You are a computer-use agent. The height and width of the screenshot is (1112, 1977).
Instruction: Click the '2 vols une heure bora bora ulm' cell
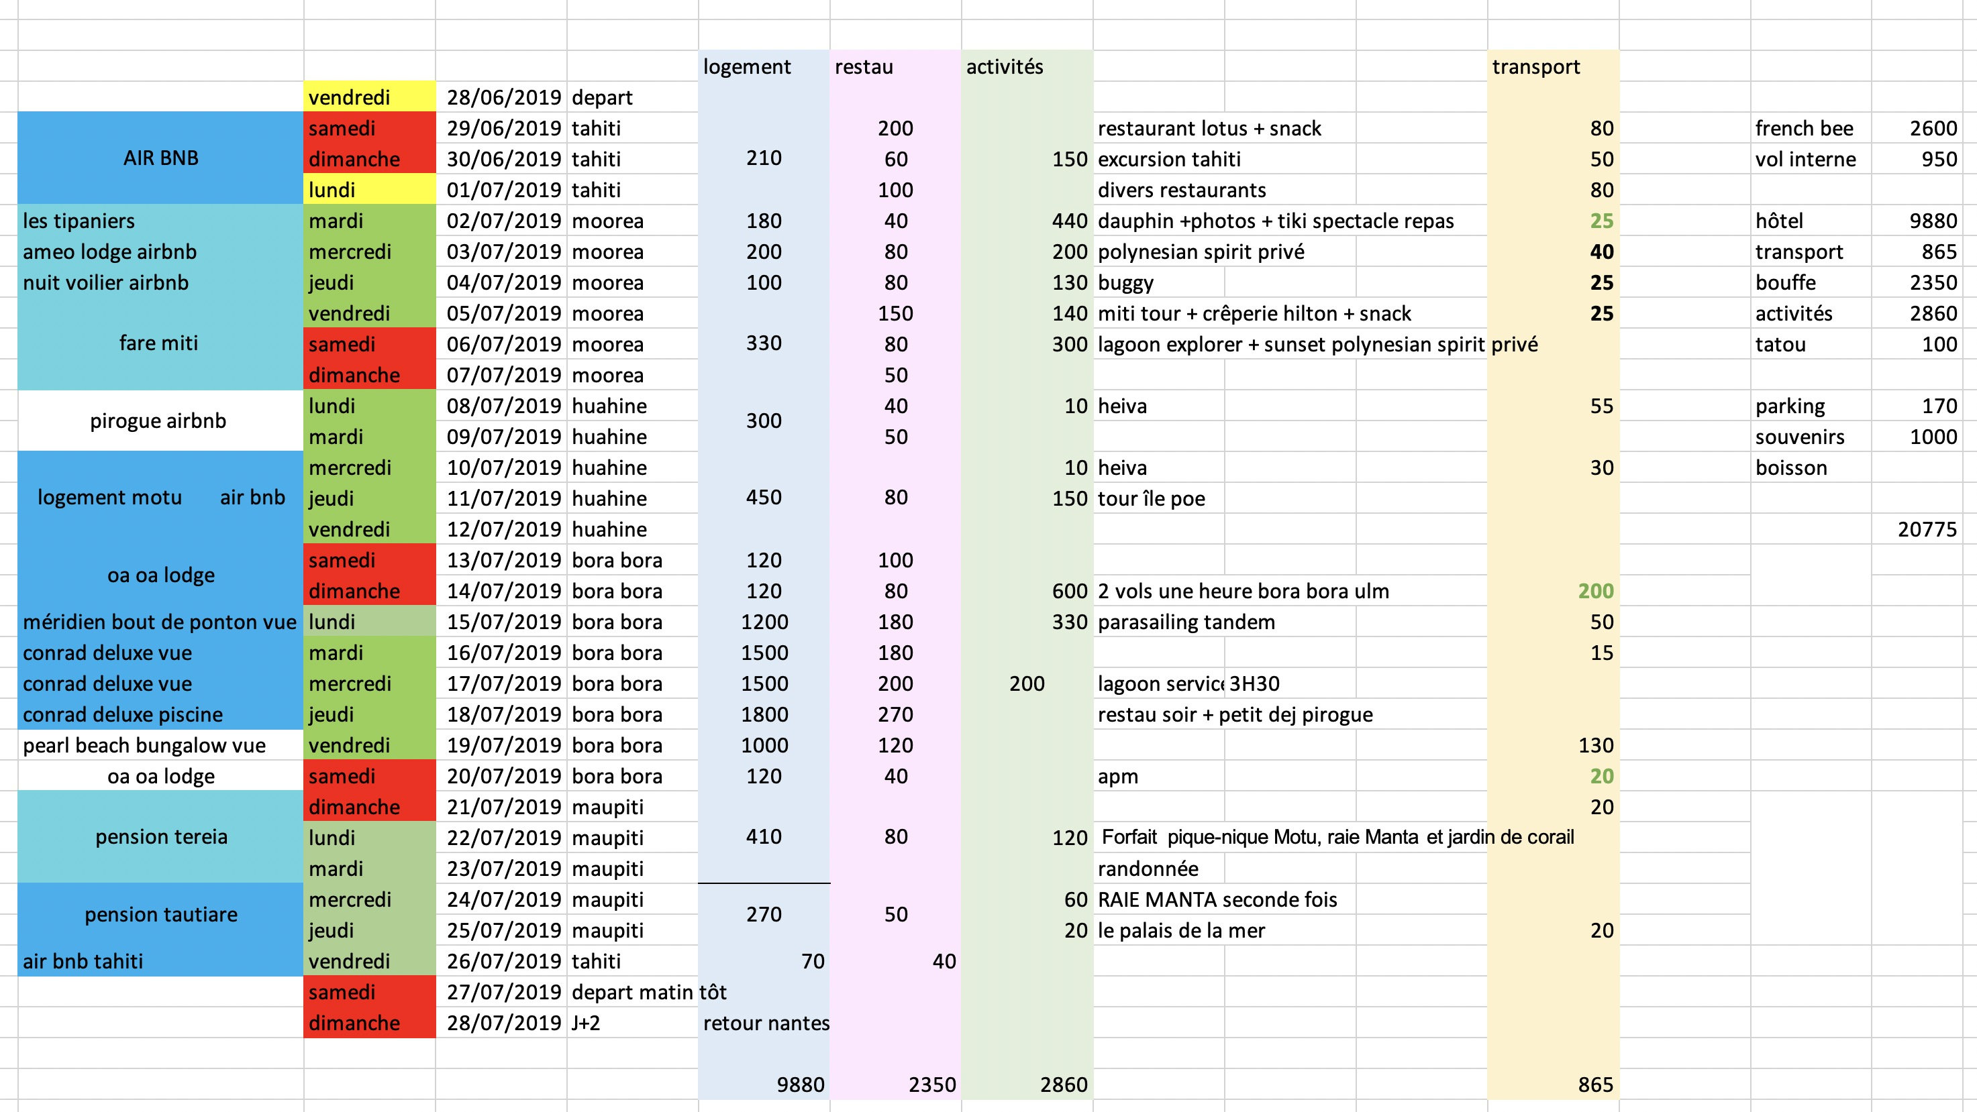click(1290, 592)
